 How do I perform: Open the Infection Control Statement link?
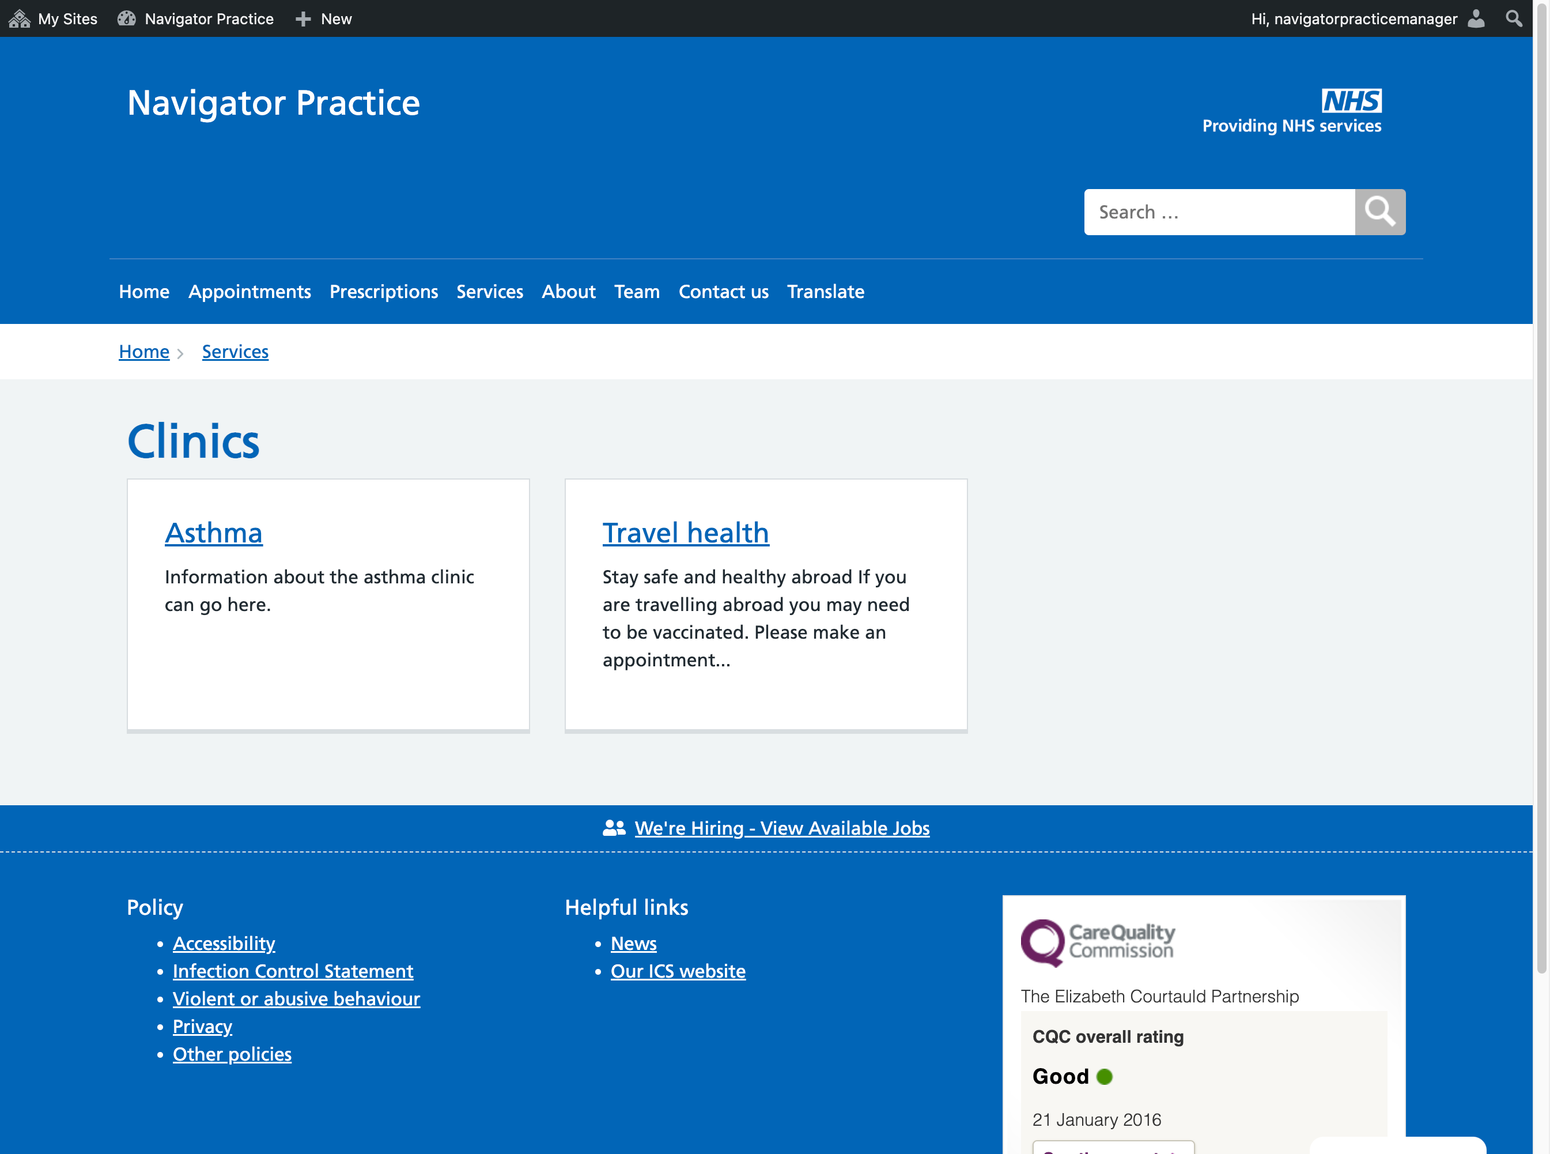point(293,971)
